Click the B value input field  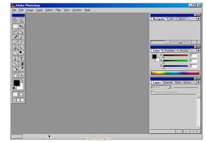(x=193, y=66)
